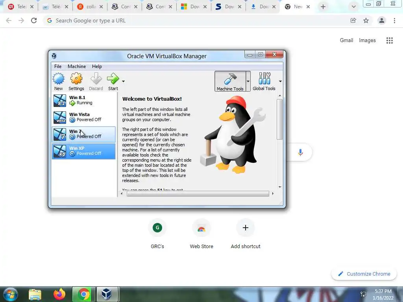Open the Google apps grid
The width and height of the screenshot is (403, 302).
point(390,41)
